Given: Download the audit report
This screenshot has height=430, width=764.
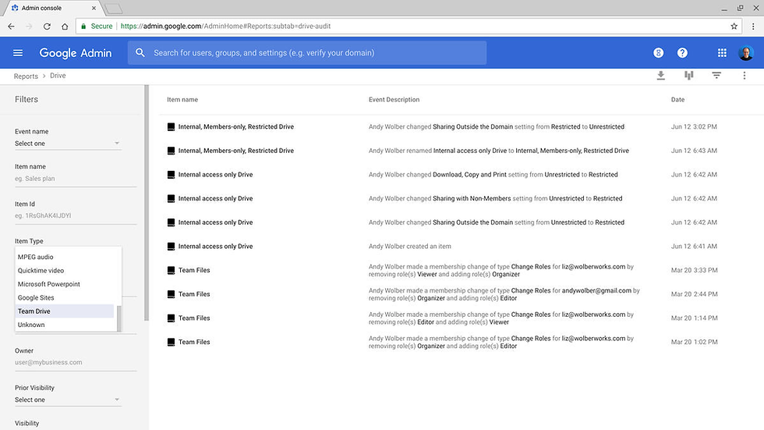Looking at the screenshot, I should (661, 76).
